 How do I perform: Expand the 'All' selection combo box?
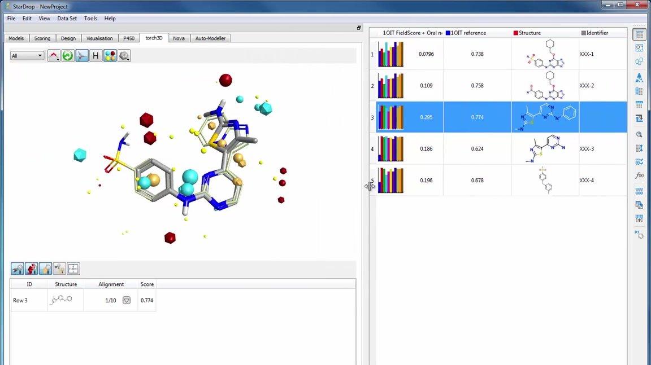coord(27,56)
